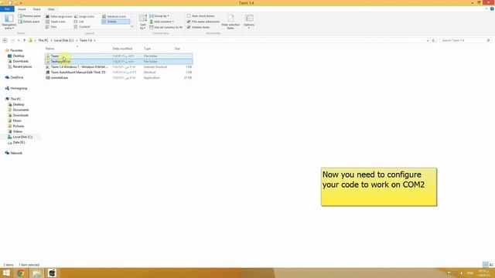Open the Windows Start button

coord(6,273)
